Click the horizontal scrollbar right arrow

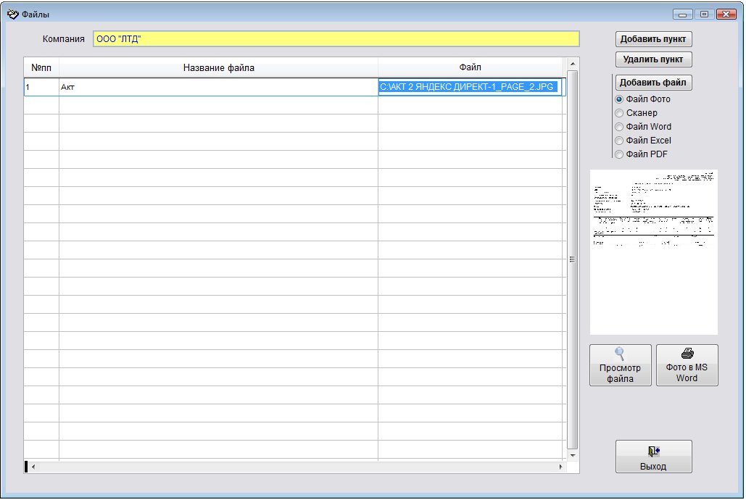560,467
